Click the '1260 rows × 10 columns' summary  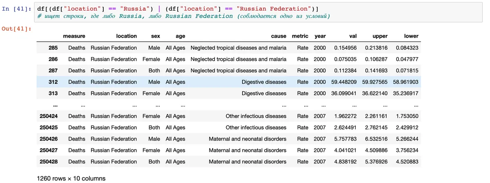tap(71, 179)
